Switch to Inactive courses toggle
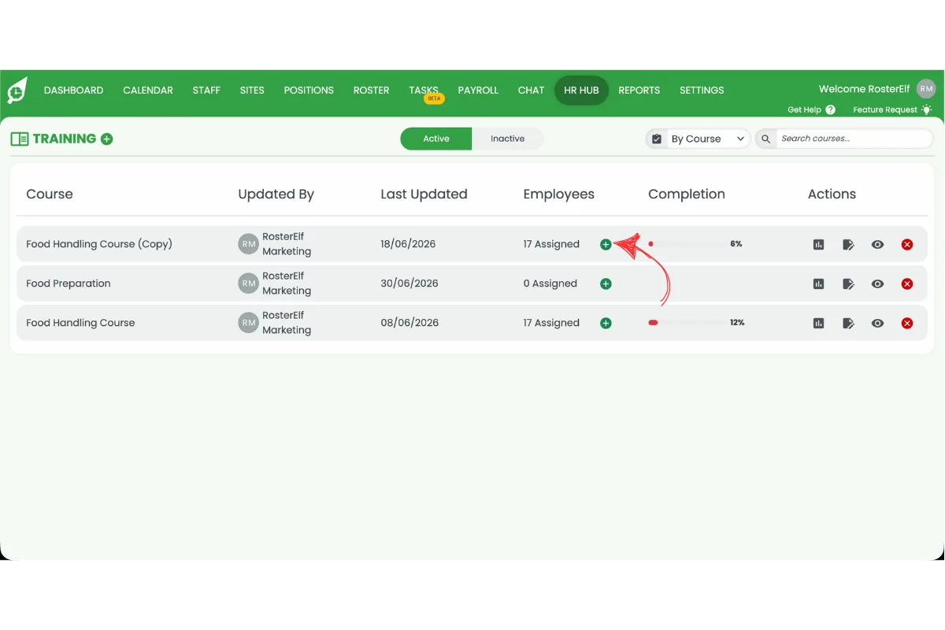The image size is (945, 630). 508,139
